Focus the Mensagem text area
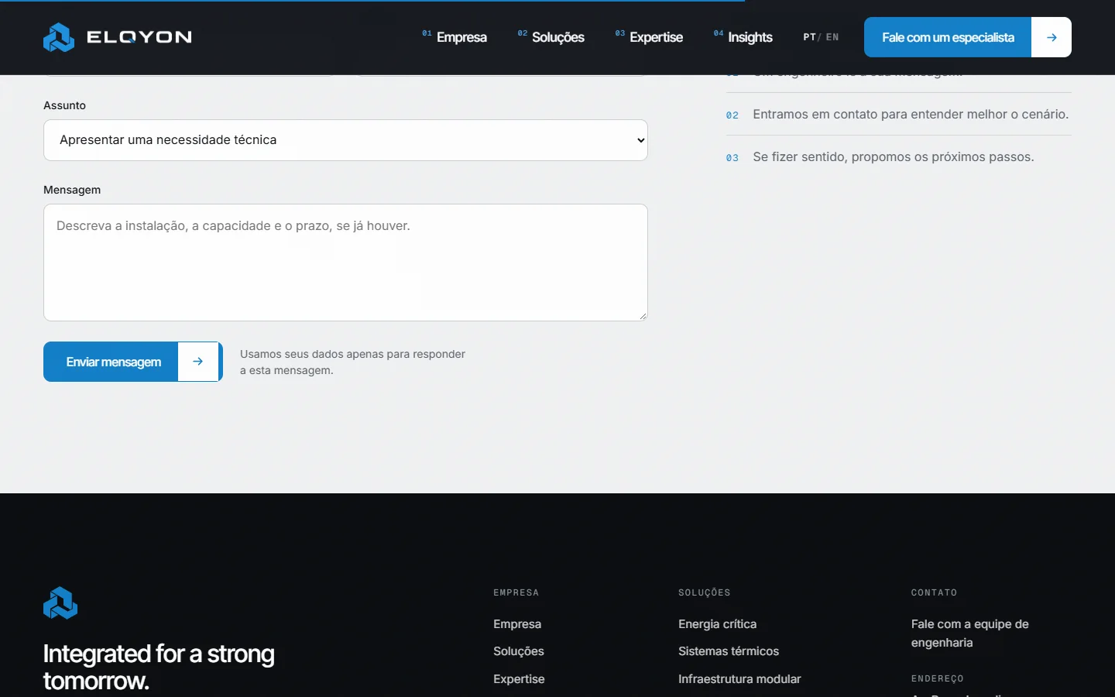The image size is (1115, 697). click(x=345, y=263)
